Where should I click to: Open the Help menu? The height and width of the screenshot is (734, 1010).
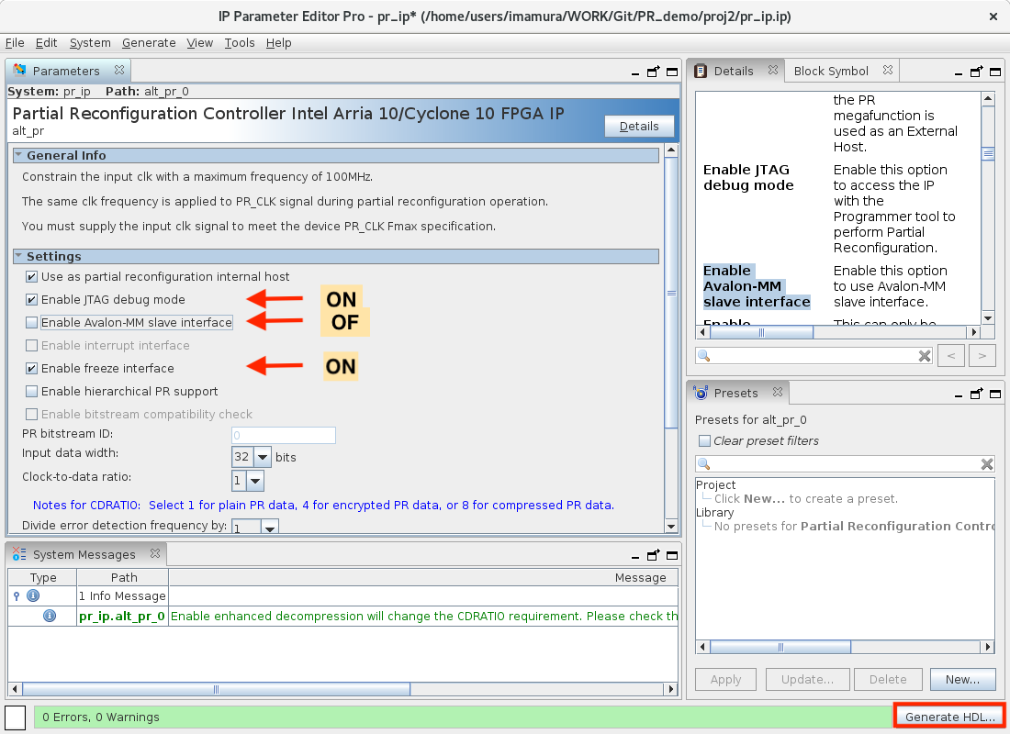[x=279, y=42]
